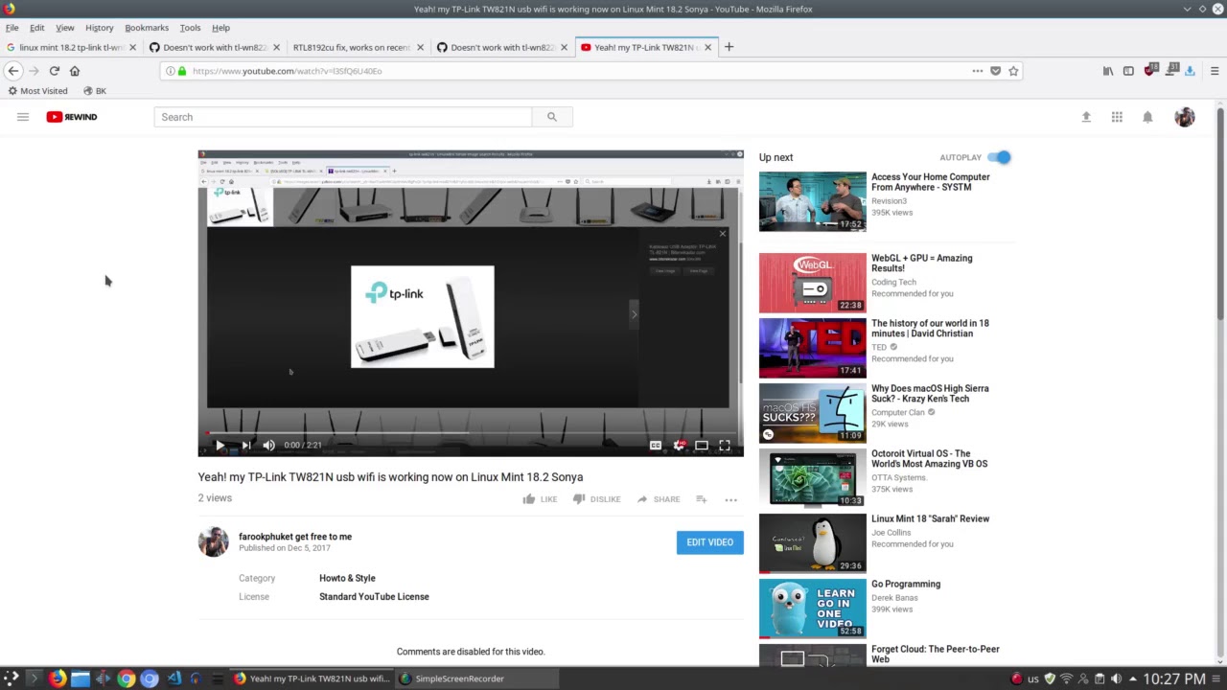Screen dimensions: 1227x690
Task: Switch to theater mode
Action: pos(702,445)
